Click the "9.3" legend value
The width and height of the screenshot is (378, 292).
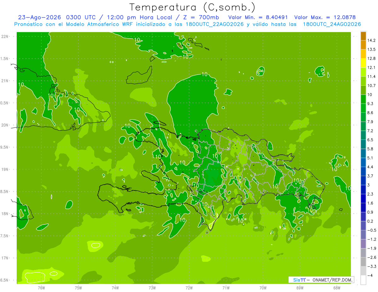click(370, 104)
